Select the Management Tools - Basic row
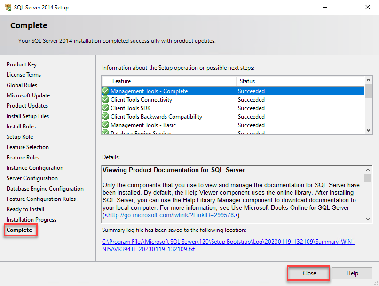The image size is (379, 286). [233, 125]
